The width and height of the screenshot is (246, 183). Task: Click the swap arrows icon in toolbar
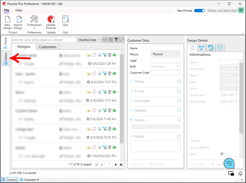[122, 40]
